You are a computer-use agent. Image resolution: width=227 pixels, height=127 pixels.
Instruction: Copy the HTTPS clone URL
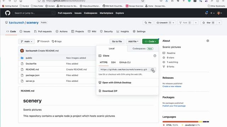[x=152, y=69]
